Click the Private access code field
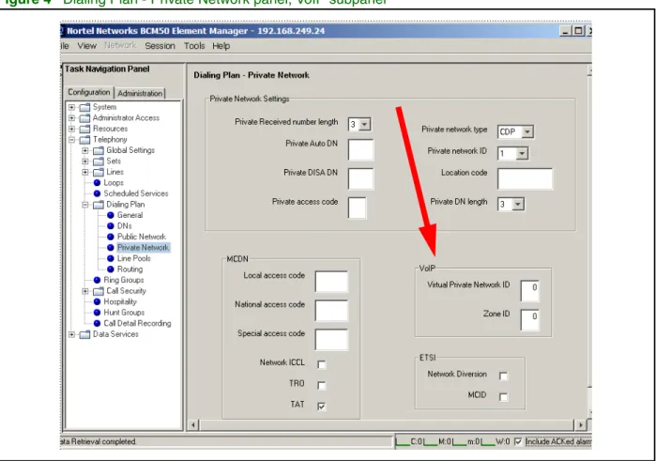The width and height of the screenshot is (656, 461). (x=357, y=208)
